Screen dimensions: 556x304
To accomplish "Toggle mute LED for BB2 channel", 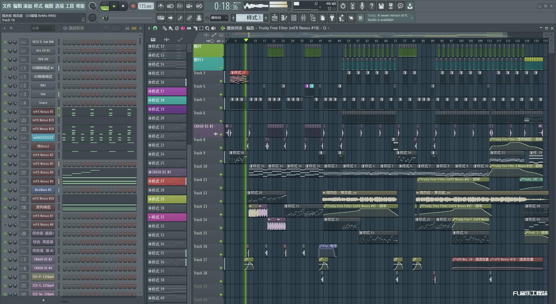I will (5, 86).
